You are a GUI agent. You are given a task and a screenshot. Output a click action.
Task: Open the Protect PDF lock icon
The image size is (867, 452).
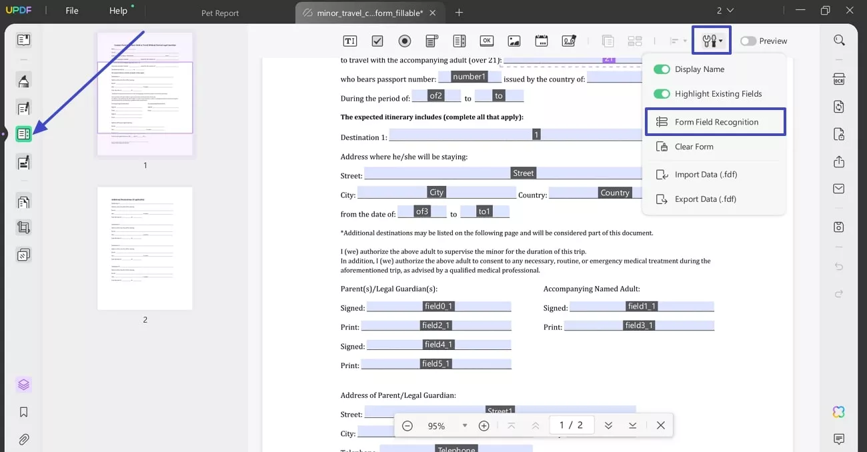839,134
